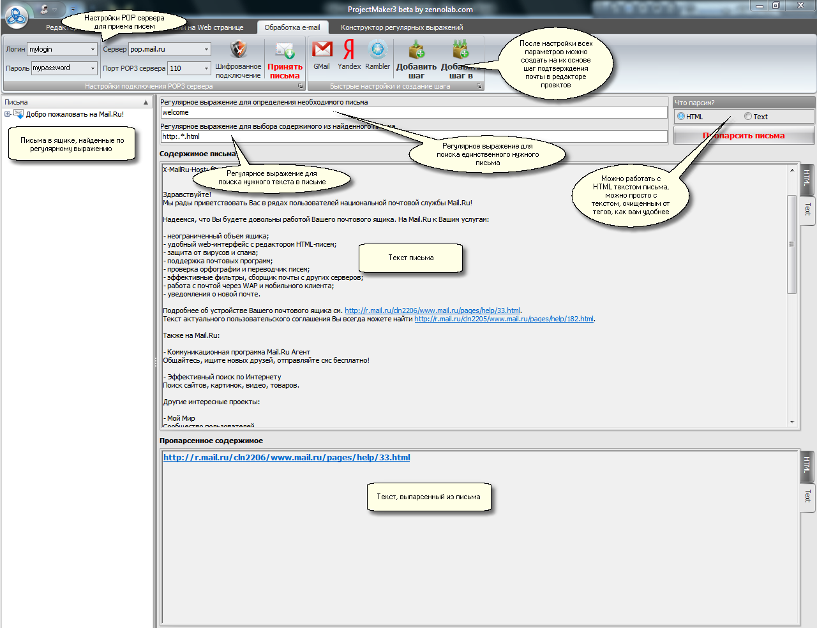This screenshot has height=628, width=817.
Task: Click the email content vertical scrollbar thumb
Action: point(791,244)
